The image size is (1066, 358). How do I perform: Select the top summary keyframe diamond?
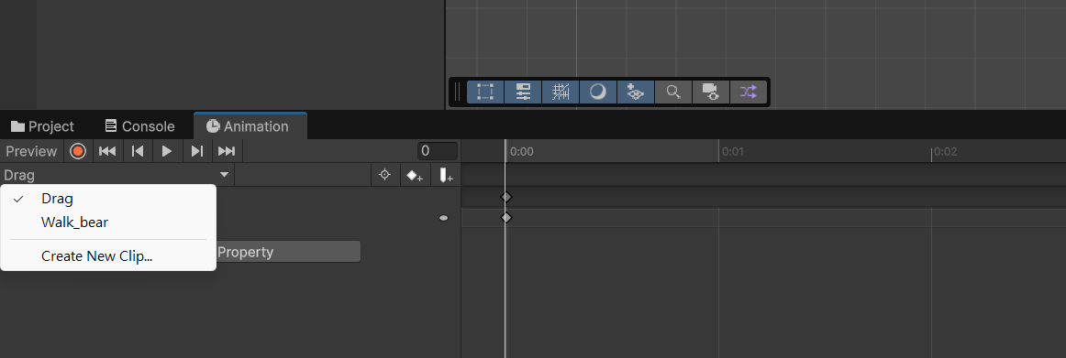(505, 197)
